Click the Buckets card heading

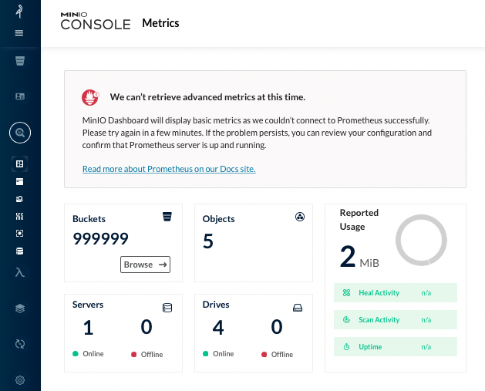pyautogui.click(x=89, y=219)
